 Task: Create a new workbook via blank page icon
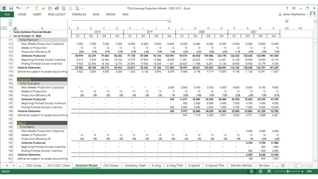point(36,8)
